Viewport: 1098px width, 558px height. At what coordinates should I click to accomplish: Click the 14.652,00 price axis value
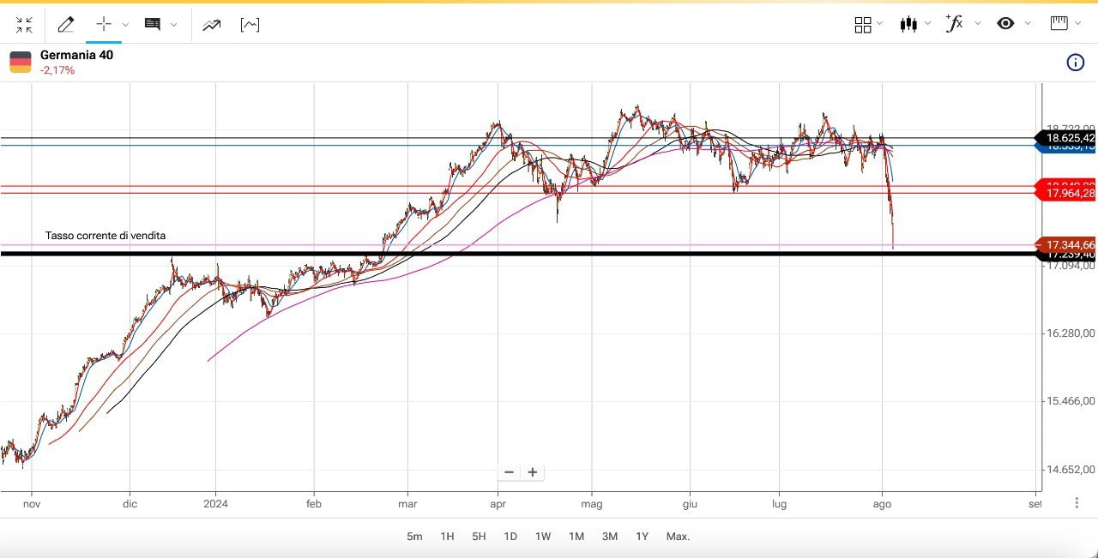(1071, 470)
